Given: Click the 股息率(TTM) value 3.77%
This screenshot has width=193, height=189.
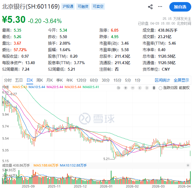Looking at the screenshot, I should pyautogui.click(x=79, y=63).
